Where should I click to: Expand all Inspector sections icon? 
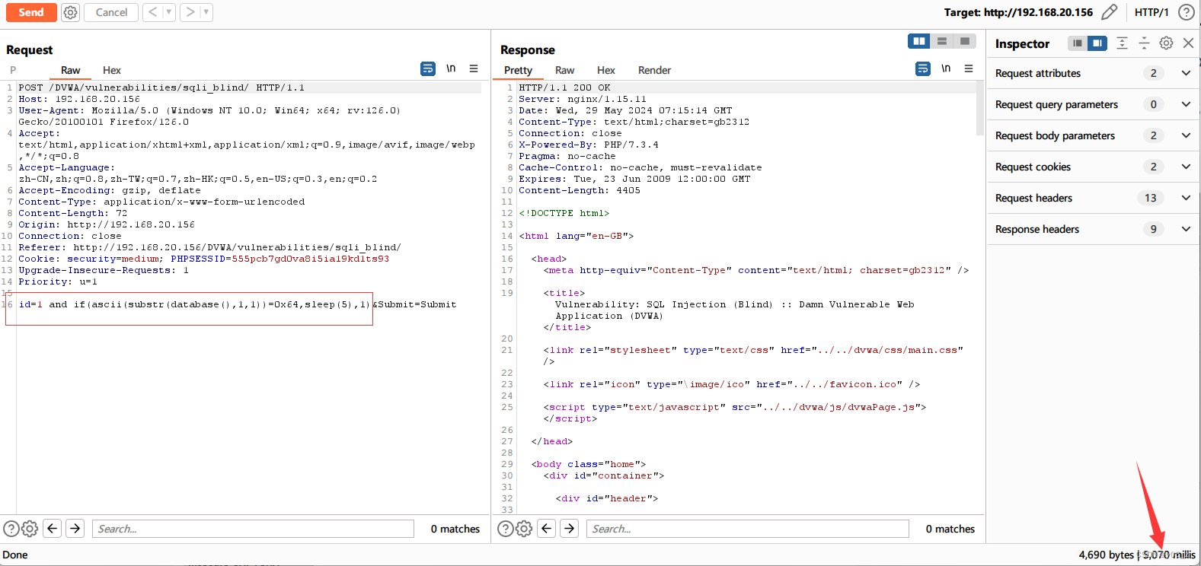1122,43
